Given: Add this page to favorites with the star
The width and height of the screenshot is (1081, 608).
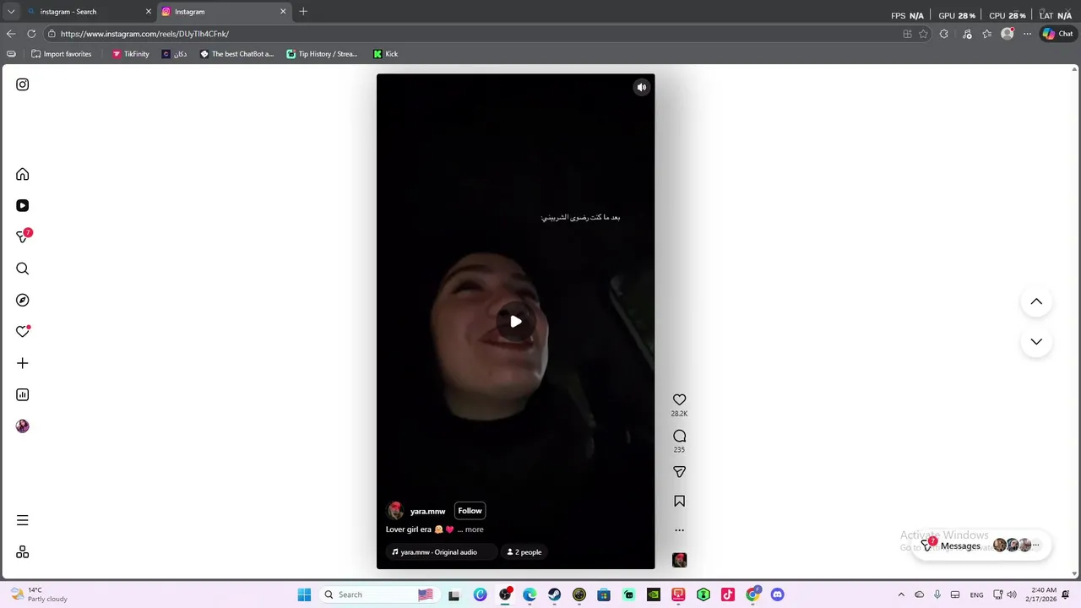Looking at the screenshot, I should tap(923, 34).
